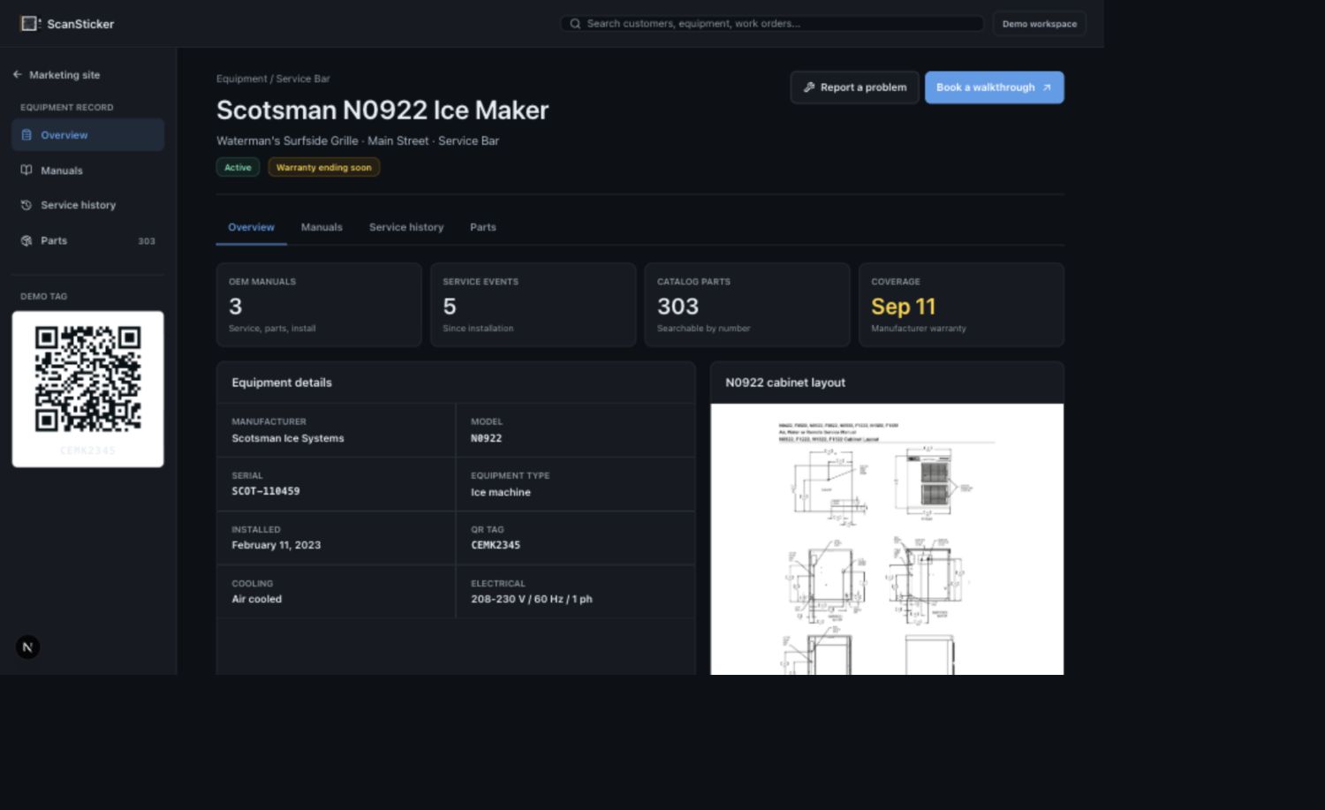Click electrical value 208-230 V / 60 Hz
1325x810 pixels.
pos(532,599)
